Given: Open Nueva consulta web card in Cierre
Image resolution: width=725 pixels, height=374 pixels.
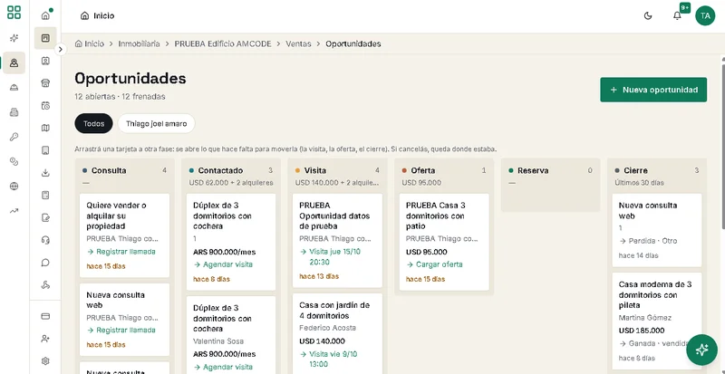Looking at the screenshot, I should point(656,230).
